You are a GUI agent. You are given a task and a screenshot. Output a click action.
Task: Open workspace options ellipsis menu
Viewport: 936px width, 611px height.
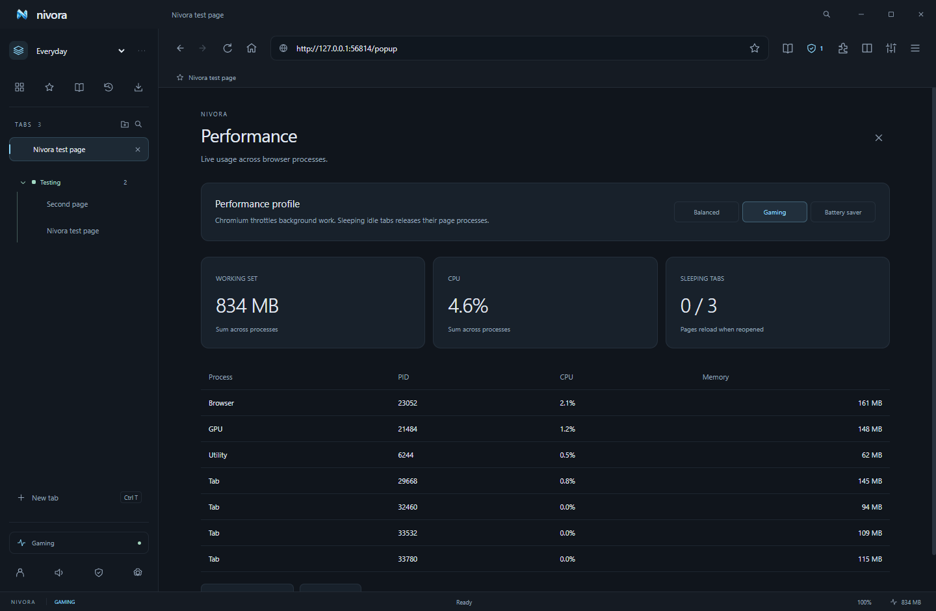pyautogui.click(x=142, y=51)
